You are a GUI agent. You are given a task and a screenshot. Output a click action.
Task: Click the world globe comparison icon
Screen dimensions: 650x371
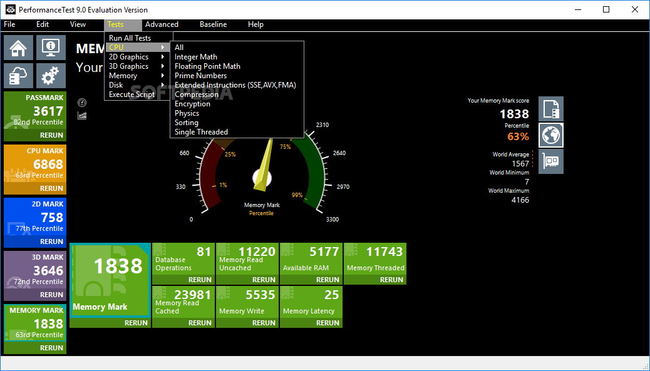tap(551, 135)
